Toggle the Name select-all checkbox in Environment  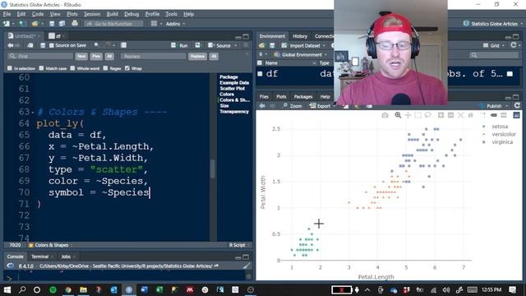pos(260,62)
